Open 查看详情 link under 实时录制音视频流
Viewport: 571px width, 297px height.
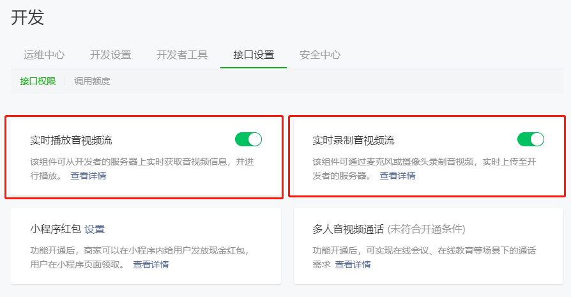tap(397, 176)
